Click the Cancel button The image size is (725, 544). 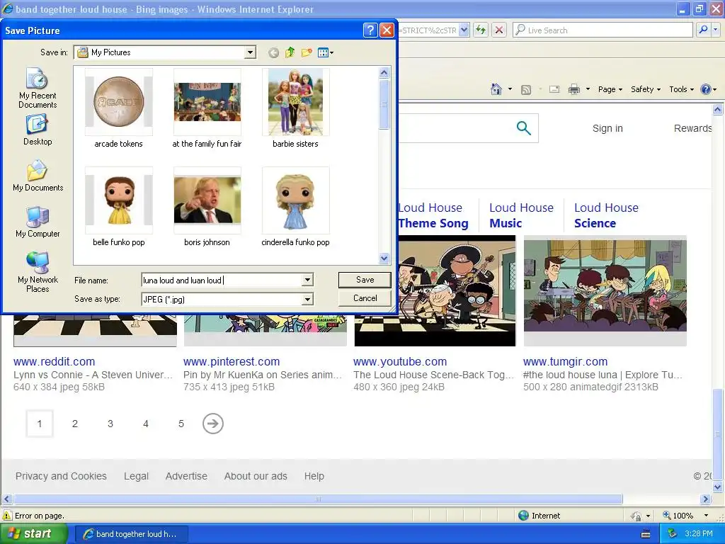click(x=365, y=298)
